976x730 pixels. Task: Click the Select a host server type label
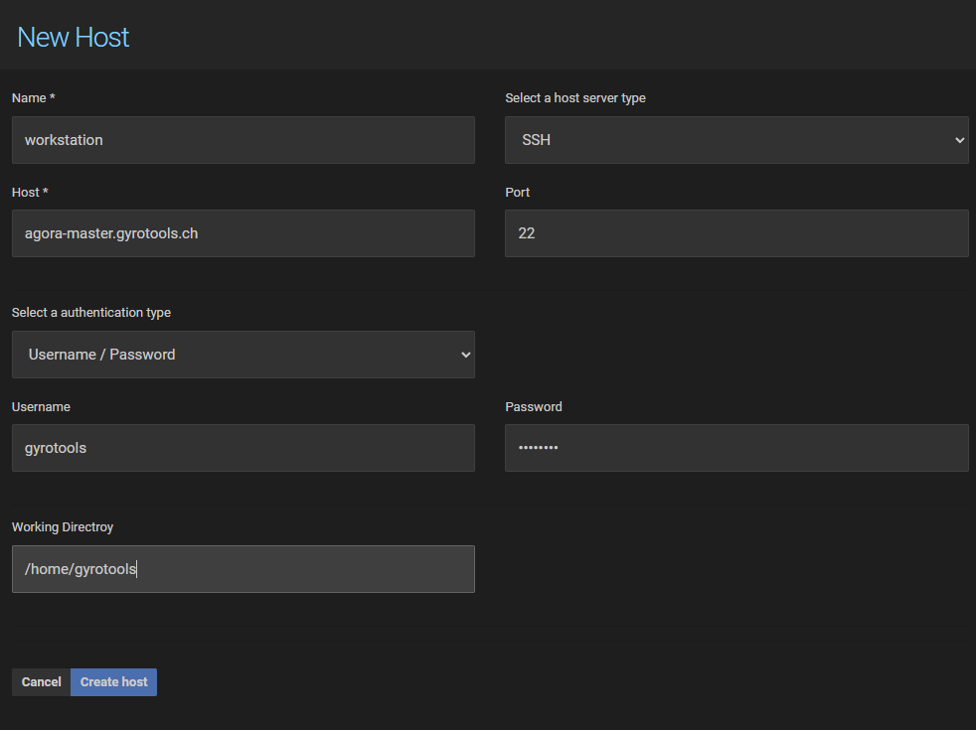(574, 97)
